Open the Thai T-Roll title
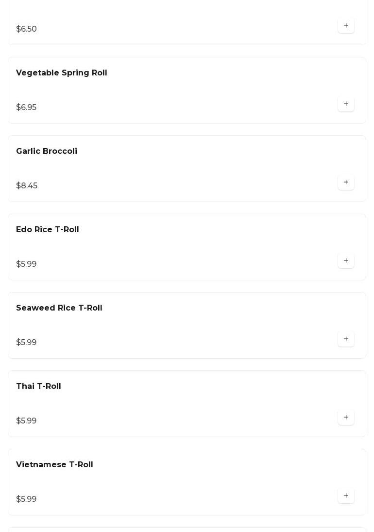 (x=38, y=386)
